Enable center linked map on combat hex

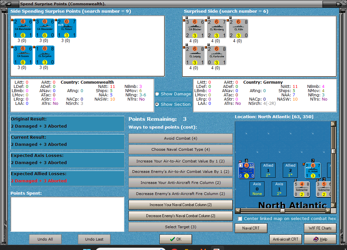pos(240,219)
